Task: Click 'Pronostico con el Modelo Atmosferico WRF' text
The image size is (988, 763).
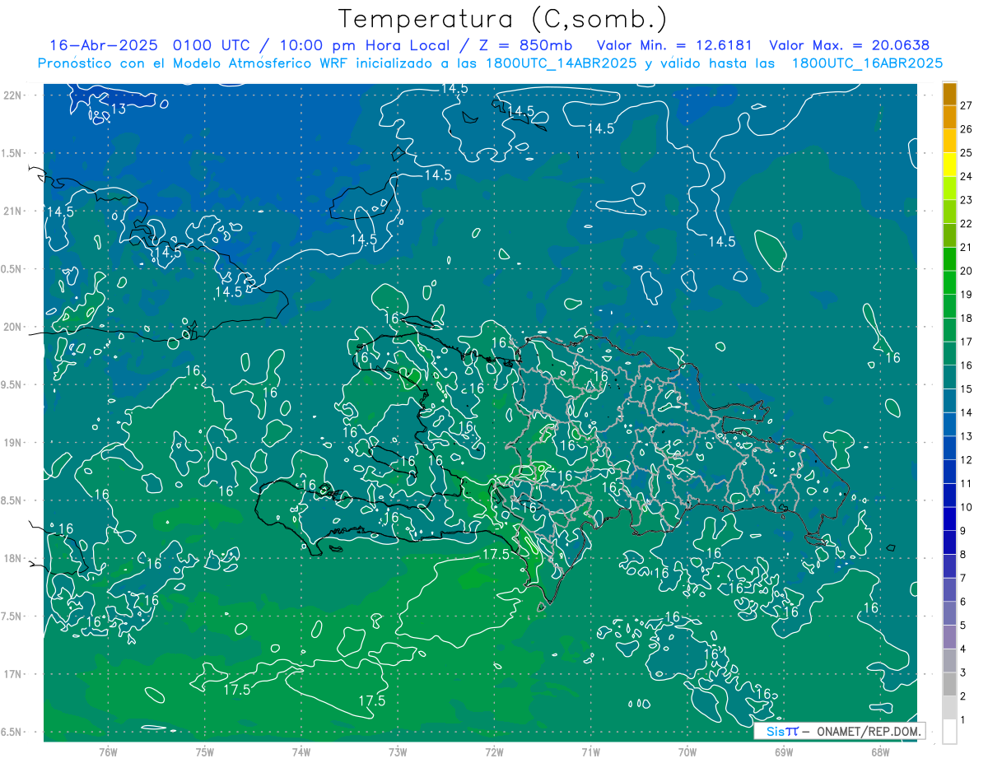Action: point(194,63)
